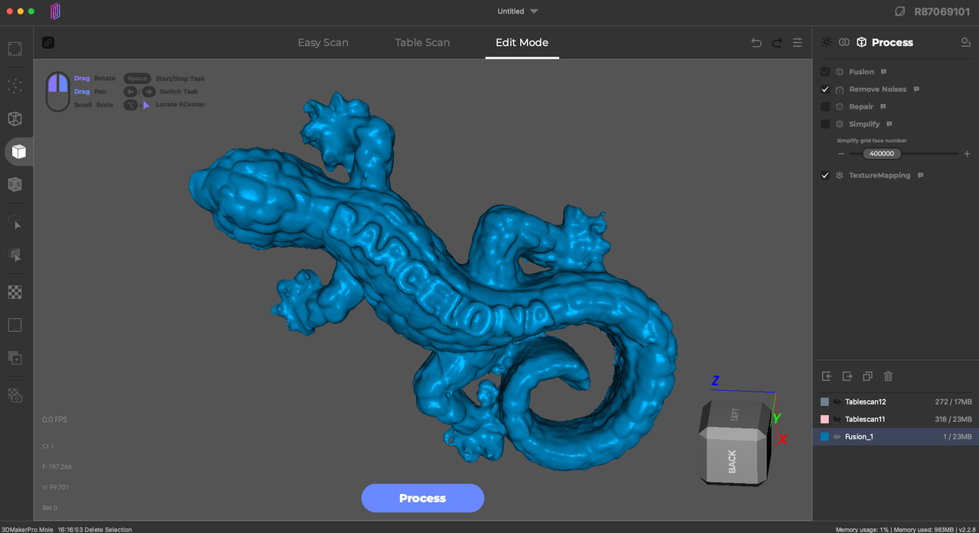This screenshot has width=979, height=533.
Task: Click the fit-to-view frame icon in left sidebar
Action: click(15, 49)
